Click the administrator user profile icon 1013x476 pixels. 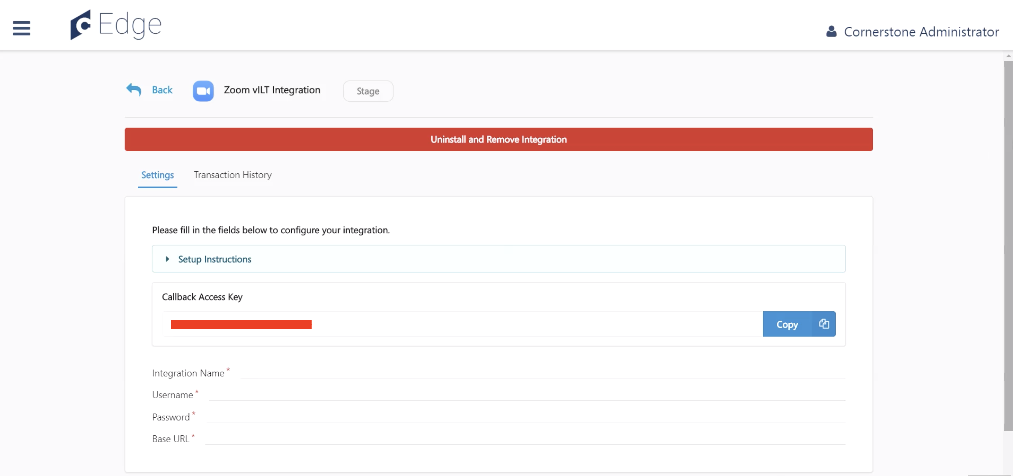coord(831,31)
